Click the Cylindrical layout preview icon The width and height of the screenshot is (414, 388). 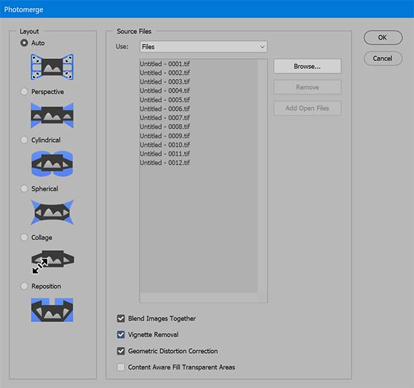click(52, 164)
